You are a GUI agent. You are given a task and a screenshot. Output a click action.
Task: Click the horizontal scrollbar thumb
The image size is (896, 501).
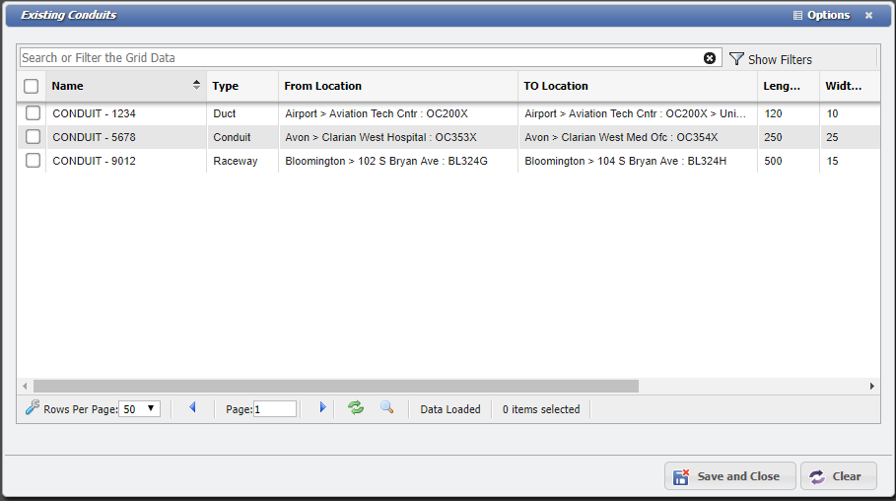click(336, 386)
